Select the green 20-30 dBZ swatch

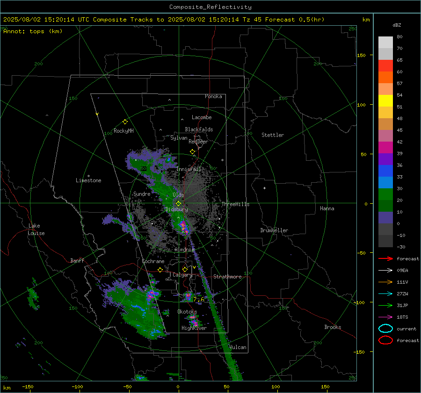tap(385, 194)
